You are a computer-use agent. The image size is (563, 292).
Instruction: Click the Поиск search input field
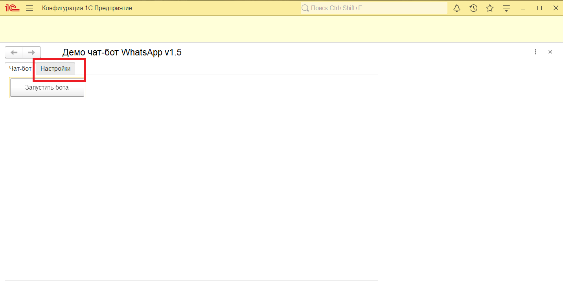point(373,8)
